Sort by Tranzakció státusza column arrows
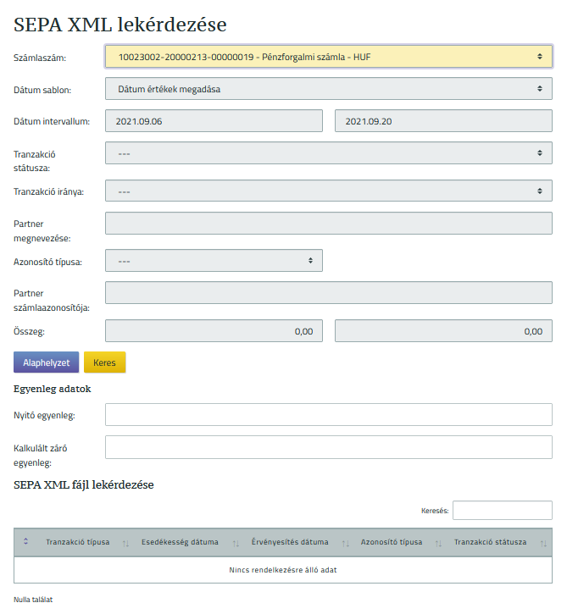The width and height of the screenshot is (567, 614). pos(543,543)
